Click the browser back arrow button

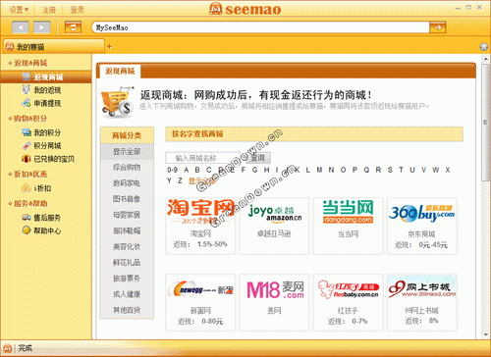[21, 27]
